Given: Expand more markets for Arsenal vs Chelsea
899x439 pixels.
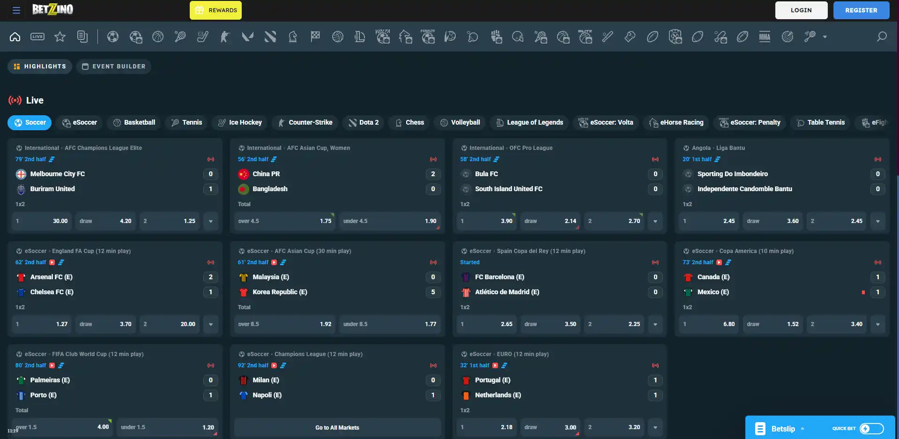Looking at the screenshot, I should pos(211,324).
